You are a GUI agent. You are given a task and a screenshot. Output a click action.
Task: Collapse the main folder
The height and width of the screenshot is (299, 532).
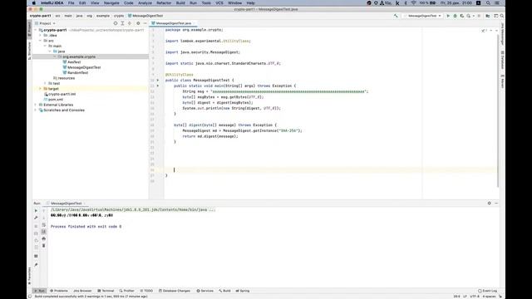coord(45,47)
